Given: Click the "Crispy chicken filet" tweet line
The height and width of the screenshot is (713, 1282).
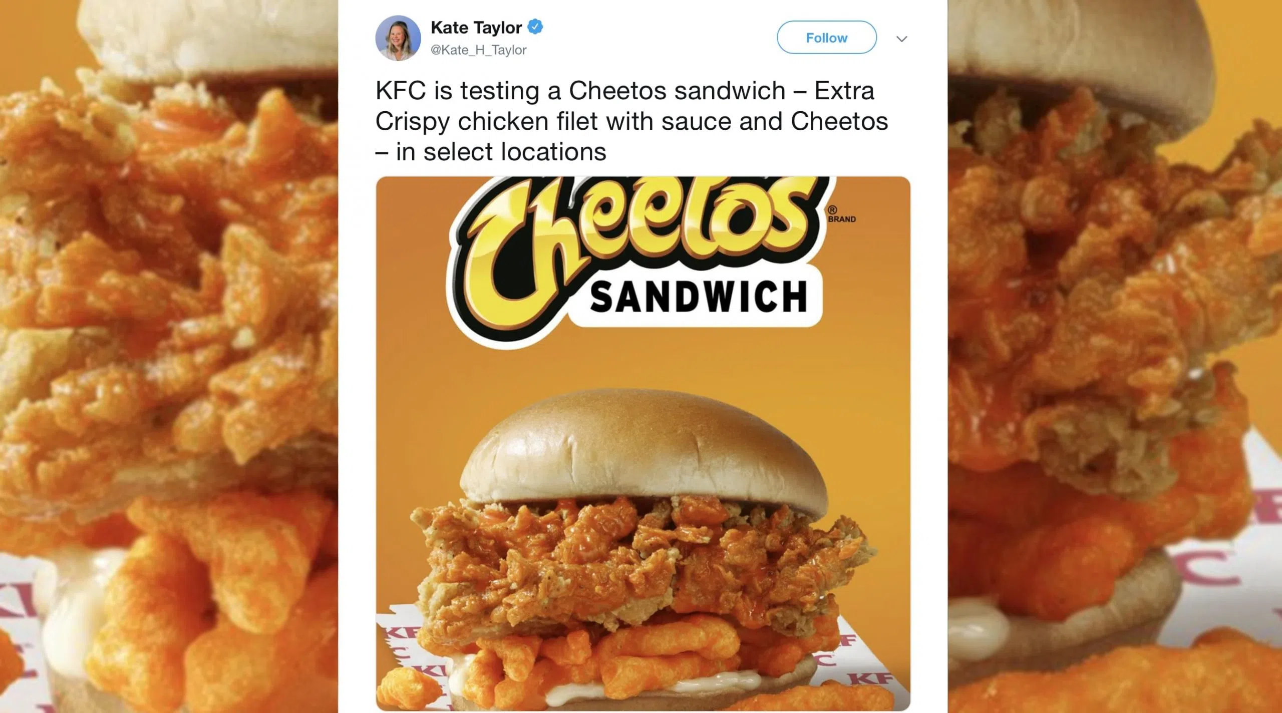Looking at the screenshot, I should click(631, 122).
